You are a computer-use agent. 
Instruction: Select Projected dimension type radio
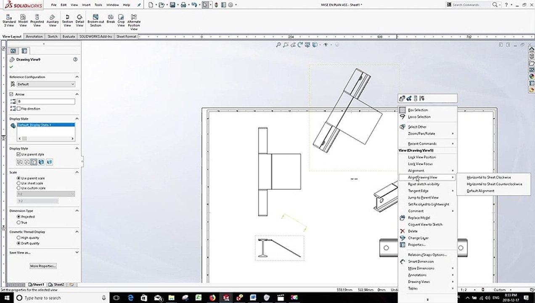[19, 217]
